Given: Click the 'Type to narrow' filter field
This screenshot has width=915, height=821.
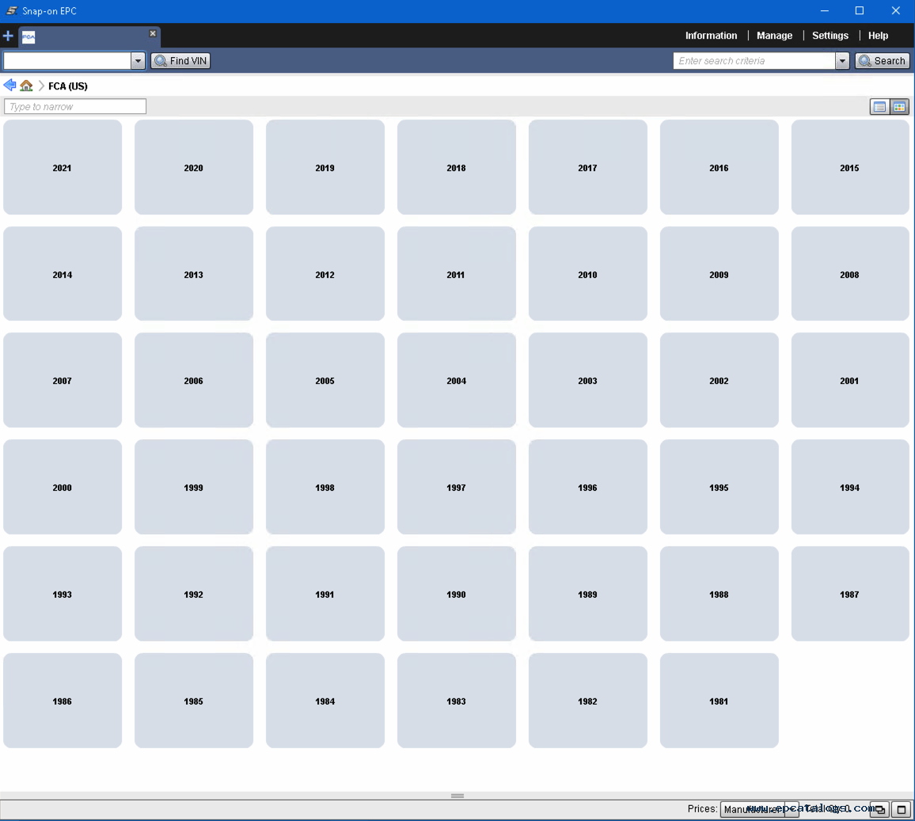Looking at the screenshot, I should [75, 107].
